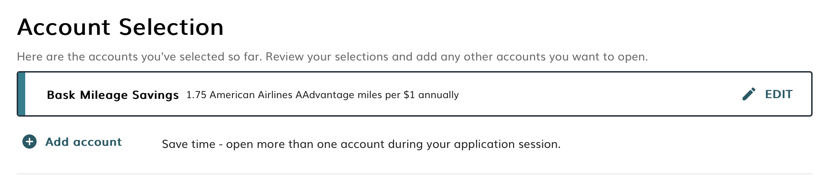Screen dimensions: 830x192
Task: Click the word 'Selection' in the page title
Action: click(x=171, y=27)
